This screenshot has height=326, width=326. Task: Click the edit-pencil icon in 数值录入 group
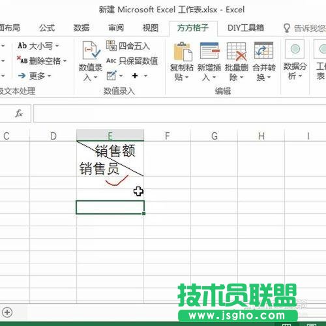point(111,76)
